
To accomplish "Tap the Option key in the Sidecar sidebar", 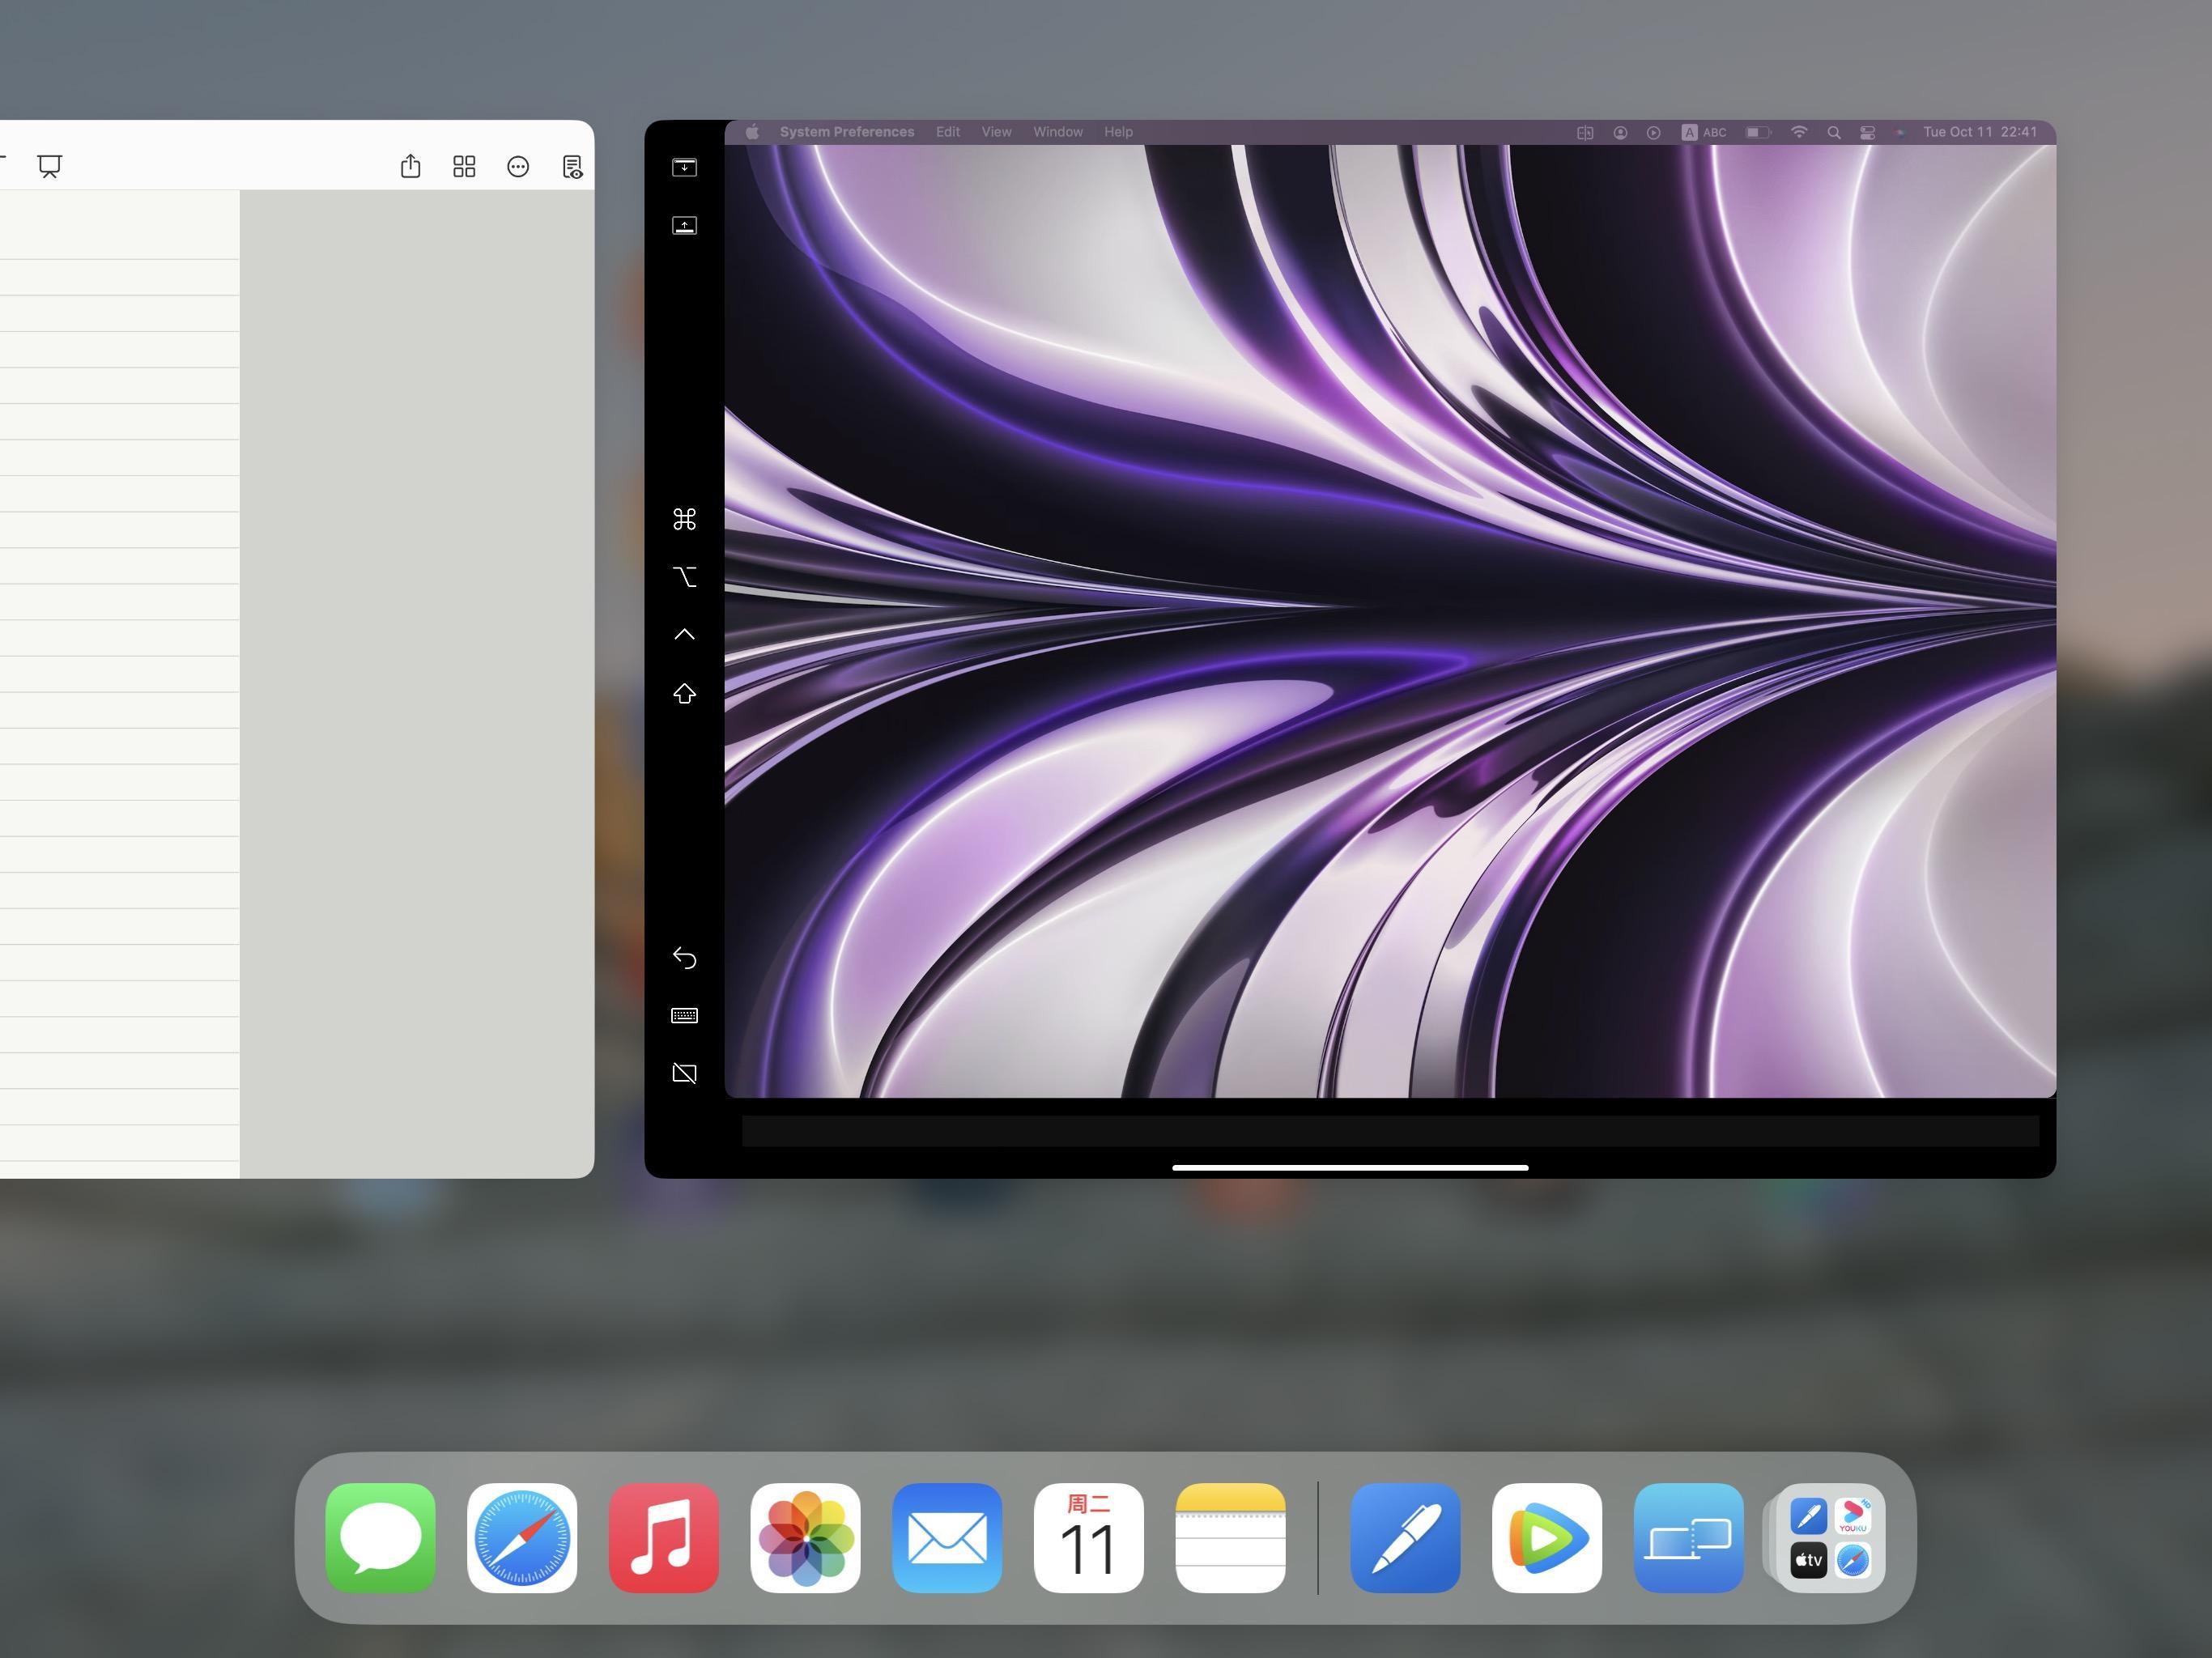I will (x=684, y=577).
